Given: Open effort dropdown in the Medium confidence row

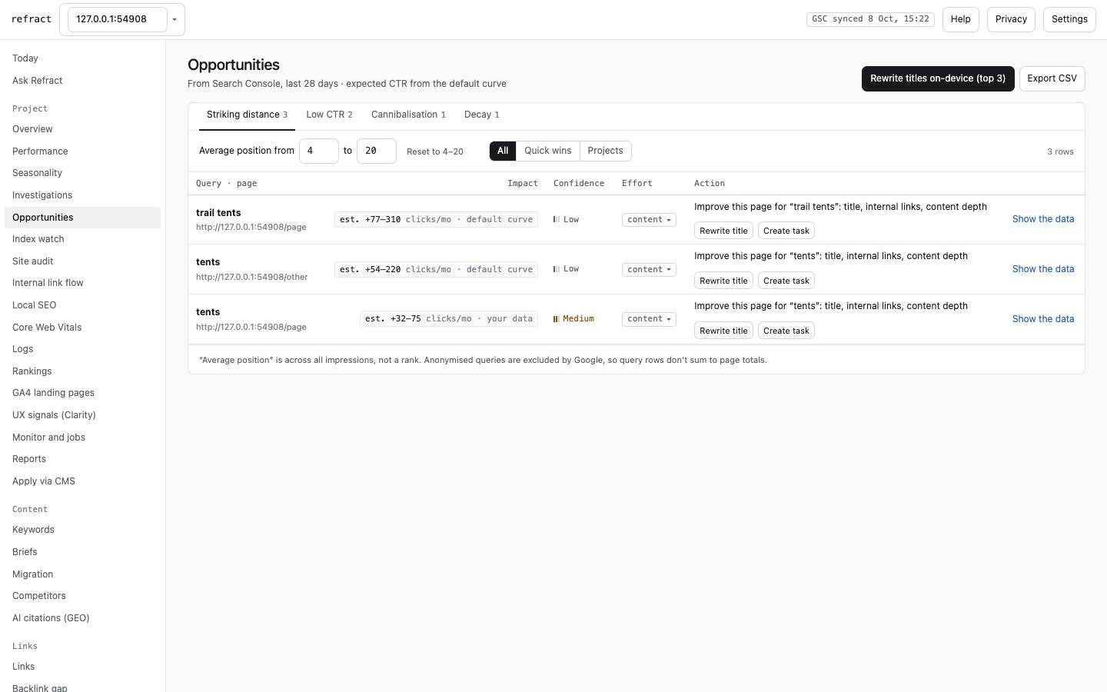Looking at the screenshot, I should (x=649, y=319).
